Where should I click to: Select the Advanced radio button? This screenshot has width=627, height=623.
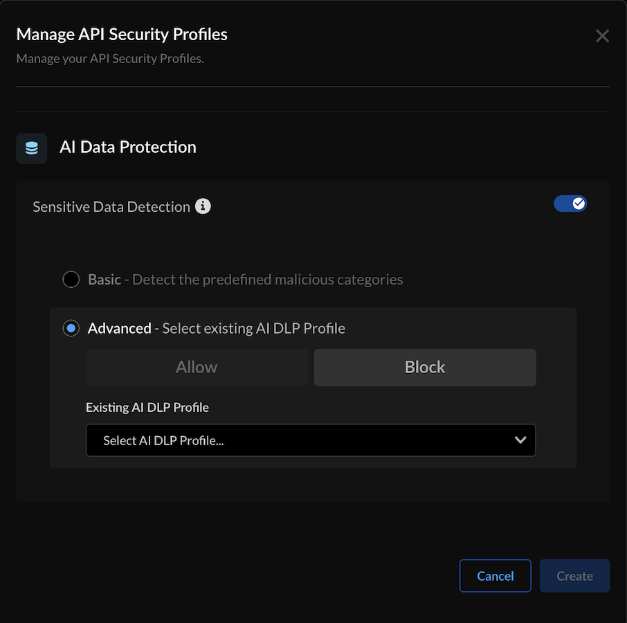(x=71, y=328)
